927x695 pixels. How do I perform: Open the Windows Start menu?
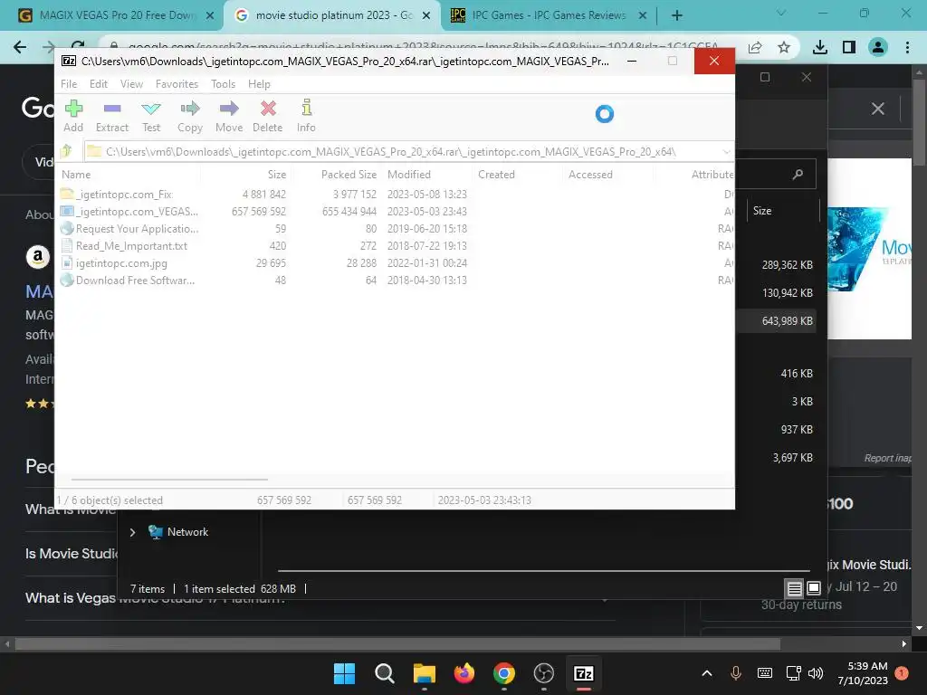(x=344, y=673)
